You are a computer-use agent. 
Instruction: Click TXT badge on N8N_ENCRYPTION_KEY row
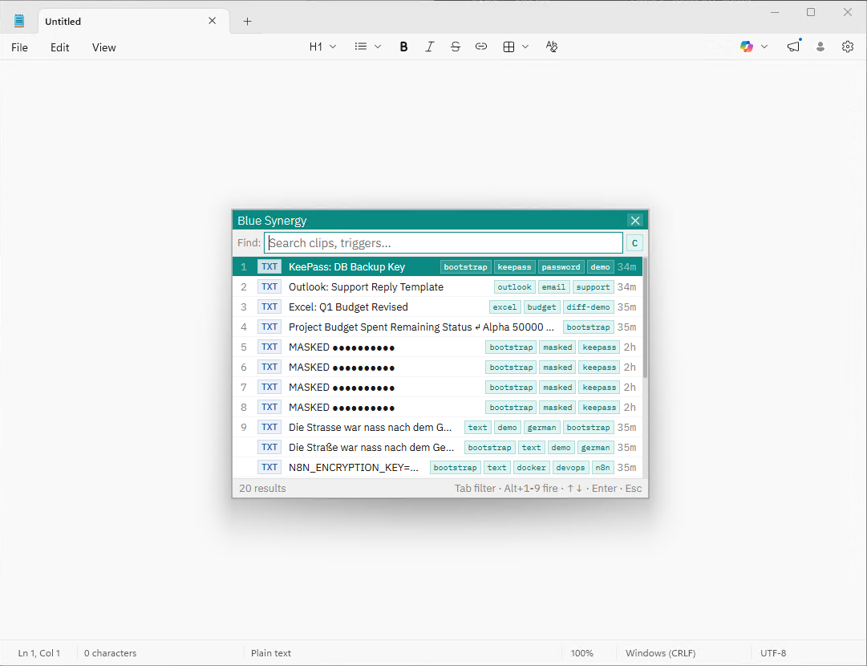pyautogui.click(x=269, y=467)
